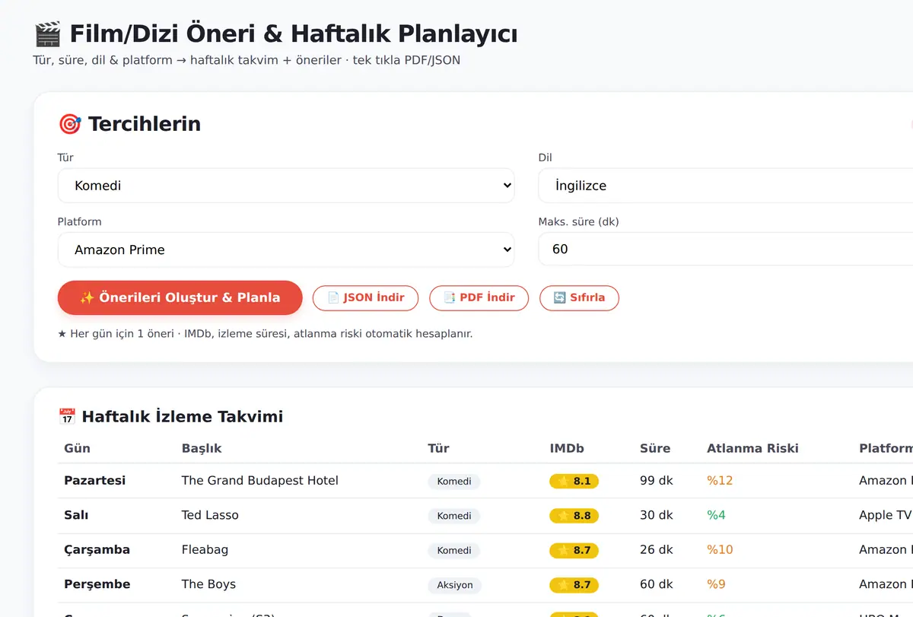This screenshot has height=617, width=913.
Task: Click the Aksiyon tag in The Boys row
Action: pyautogui.click(x=455, y=585)
